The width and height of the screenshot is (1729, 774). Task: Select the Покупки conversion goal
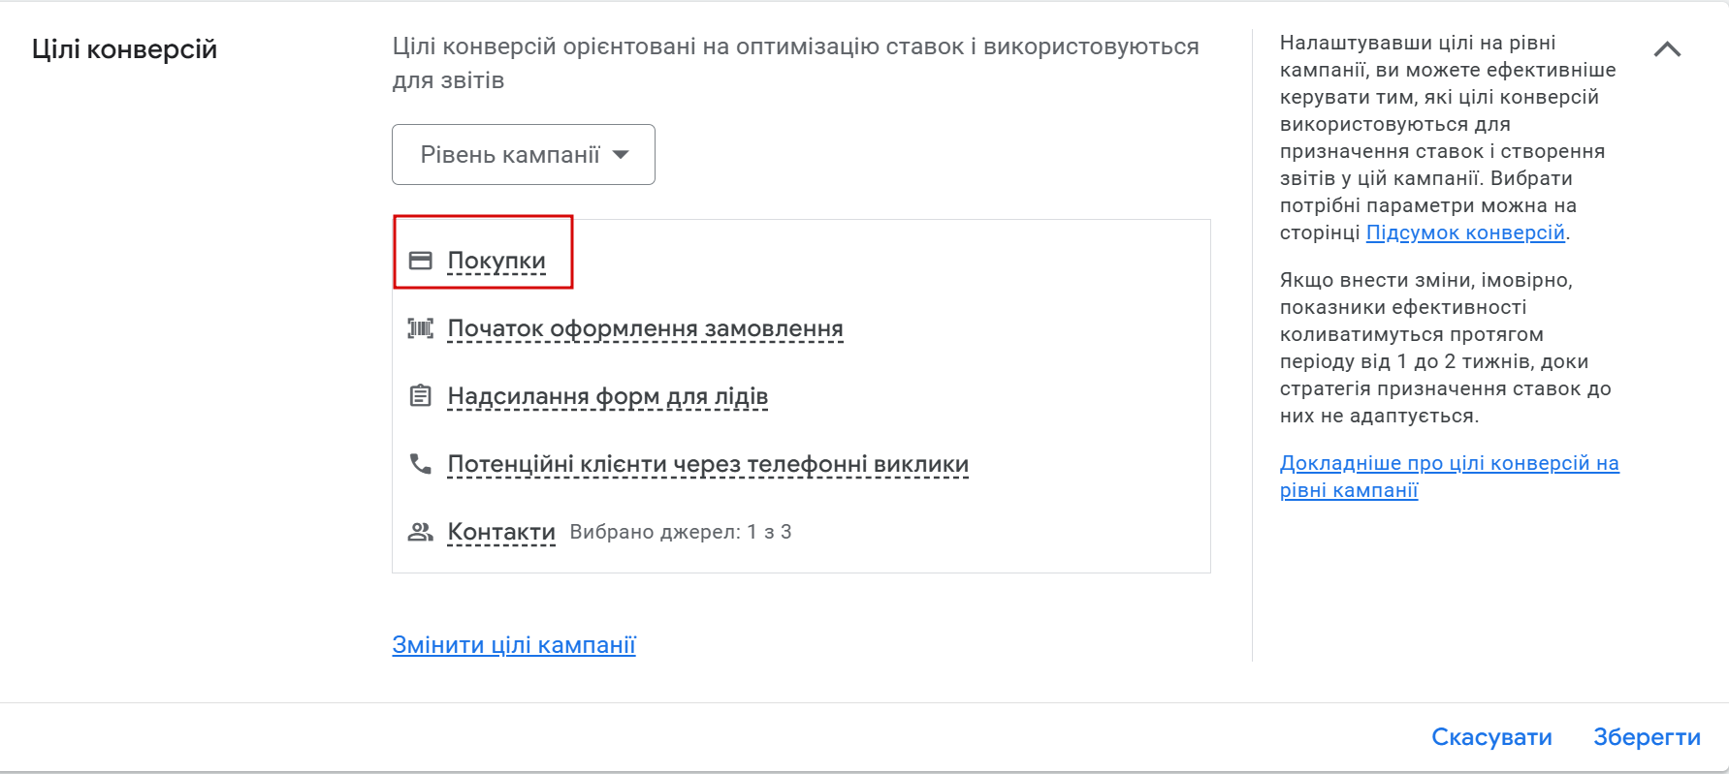496,261
